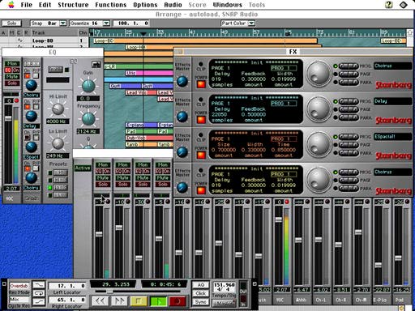Toggle Power on the top Choirus FX unit
415x311 pixels.
pyautogui.click(x=201, y=84)
